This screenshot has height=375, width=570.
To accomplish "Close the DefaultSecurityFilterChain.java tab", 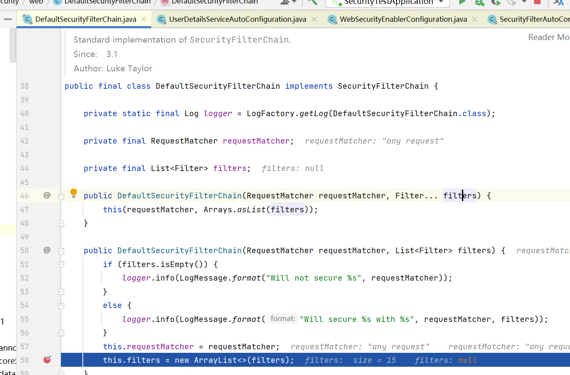I will pos(143,19).
